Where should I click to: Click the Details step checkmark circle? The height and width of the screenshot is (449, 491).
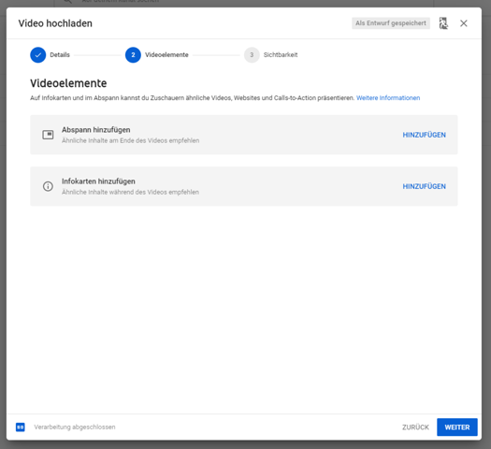coord(38,55)
